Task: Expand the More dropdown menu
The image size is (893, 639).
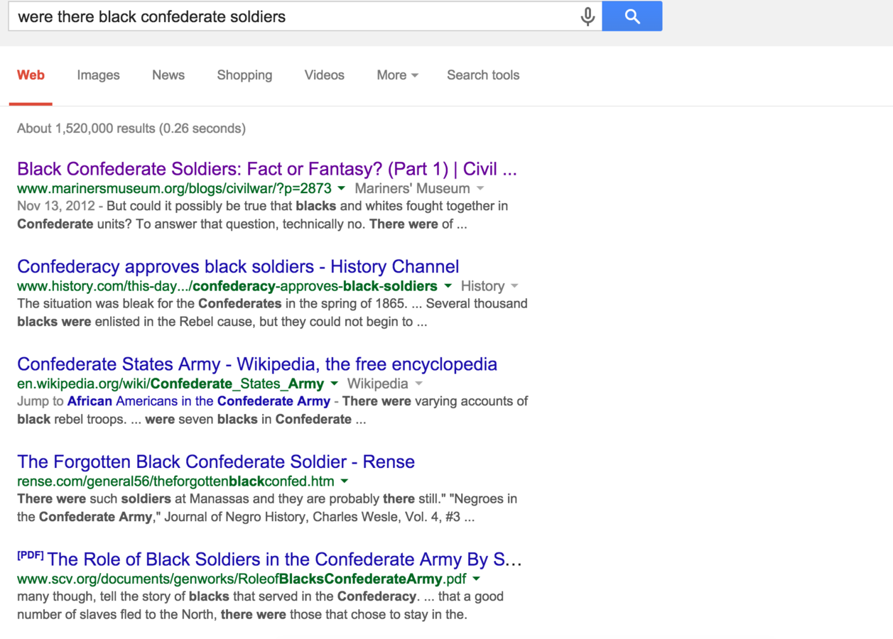Action: tap(397, 75)
